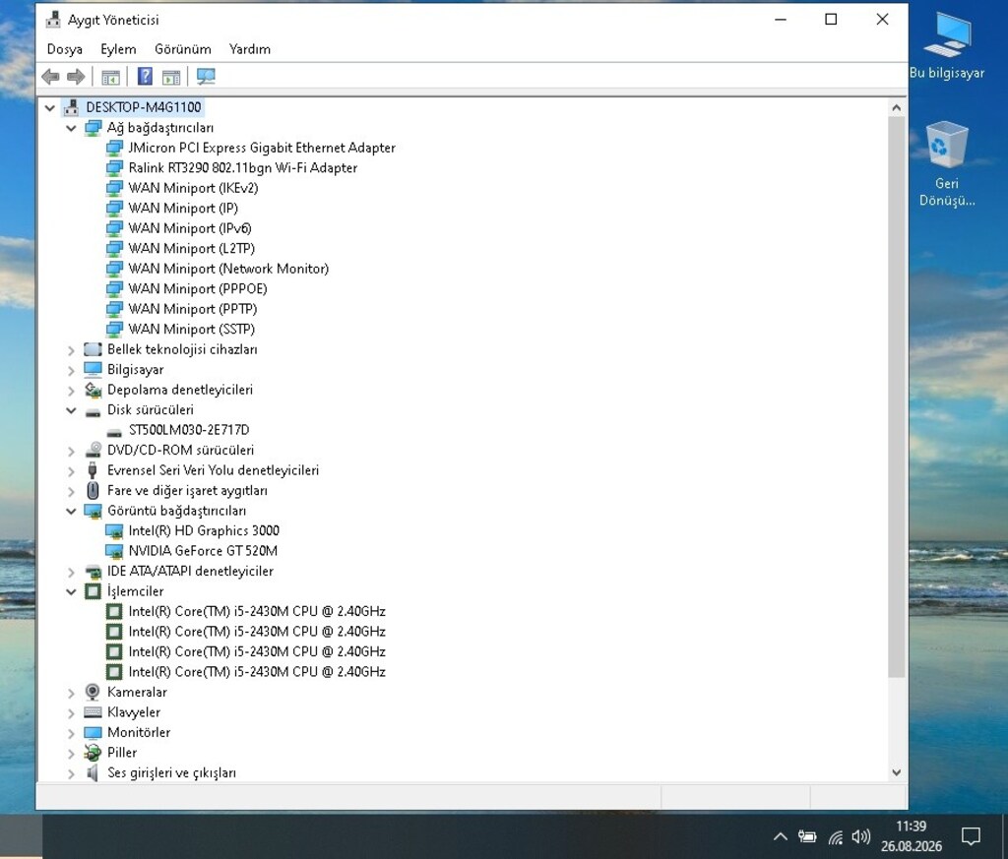Viewport: 1008px width, 859px height.
Task: Collapse the İşlemciler category
Action: pos(71,591)
